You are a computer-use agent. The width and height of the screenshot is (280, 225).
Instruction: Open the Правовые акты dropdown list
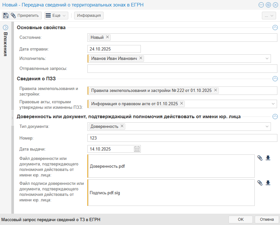tap(274, 104)
